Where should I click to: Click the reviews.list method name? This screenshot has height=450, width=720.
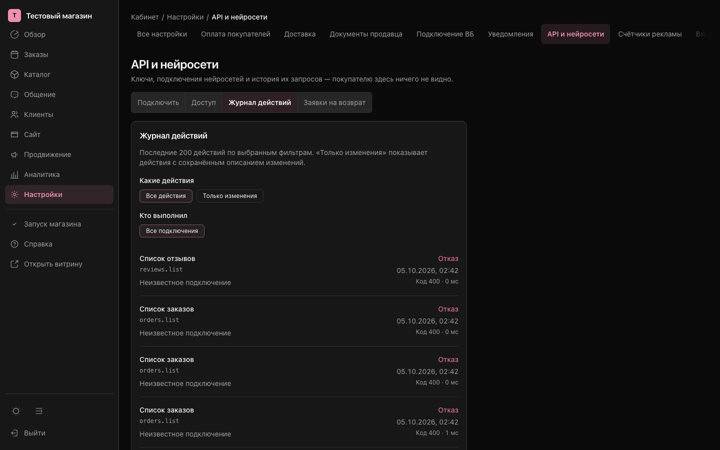(x=161, y=269)
